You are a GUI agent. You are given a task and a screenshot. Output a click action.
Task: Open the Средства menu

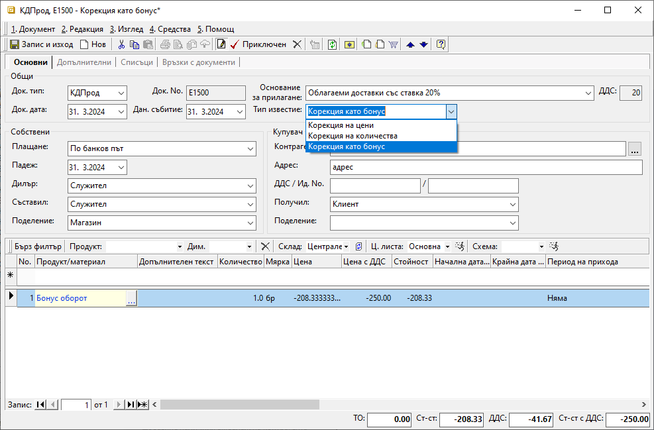coord(170,29)
